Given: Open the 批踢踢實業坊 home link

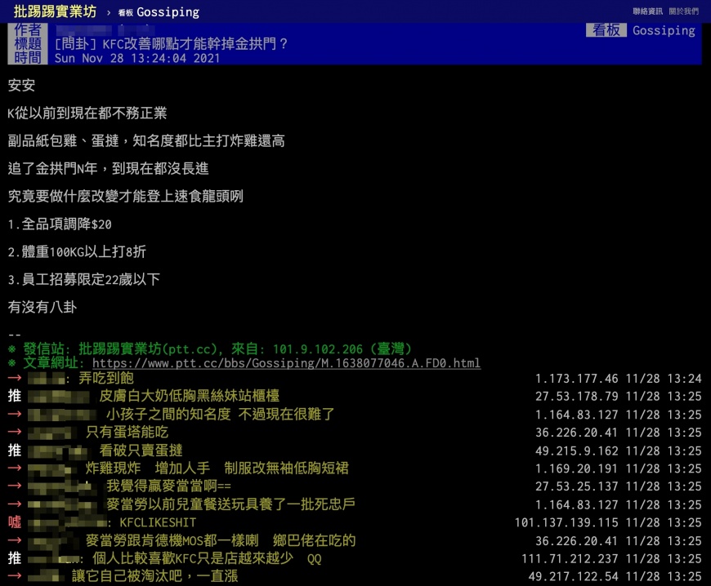Looking at the screenshot, I should 55,11.
